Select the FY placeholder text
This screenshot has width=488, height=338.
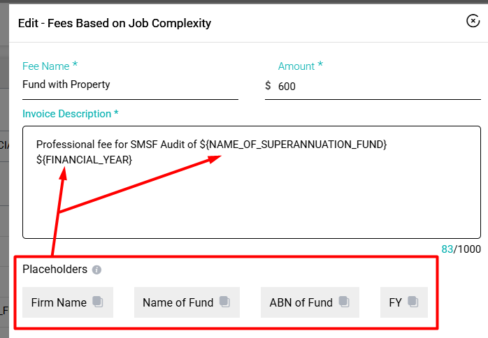pos(395,302)
